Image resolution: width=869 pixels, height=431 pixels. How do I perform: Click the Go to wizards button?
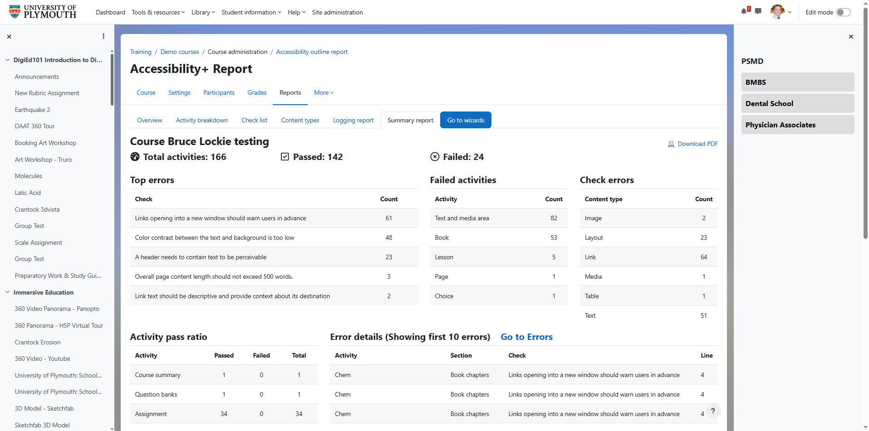[466, 120]
